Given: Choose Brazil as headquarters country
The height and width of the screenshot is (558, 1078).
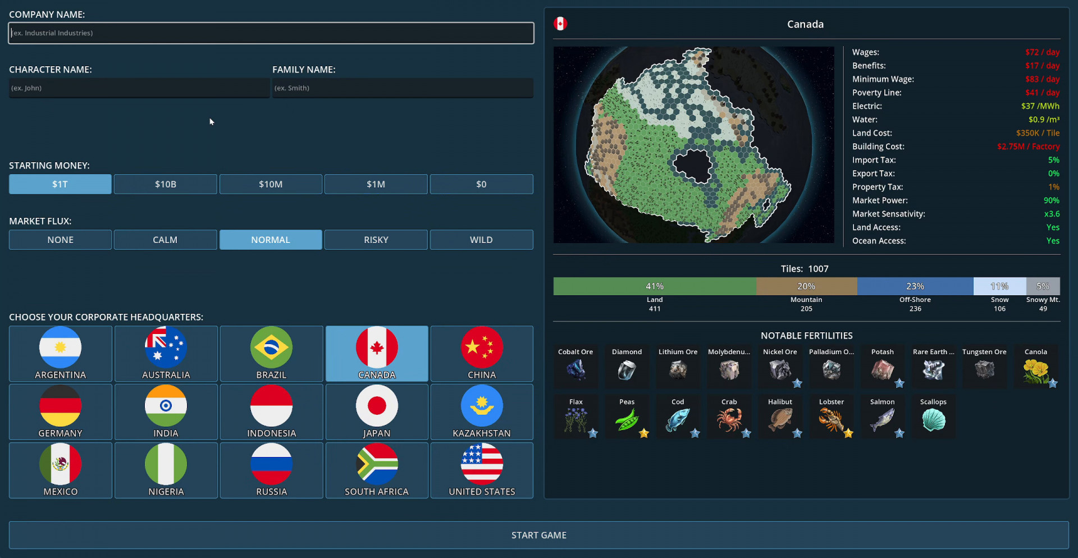Looking at the screenshot, I should coord(271,354).
